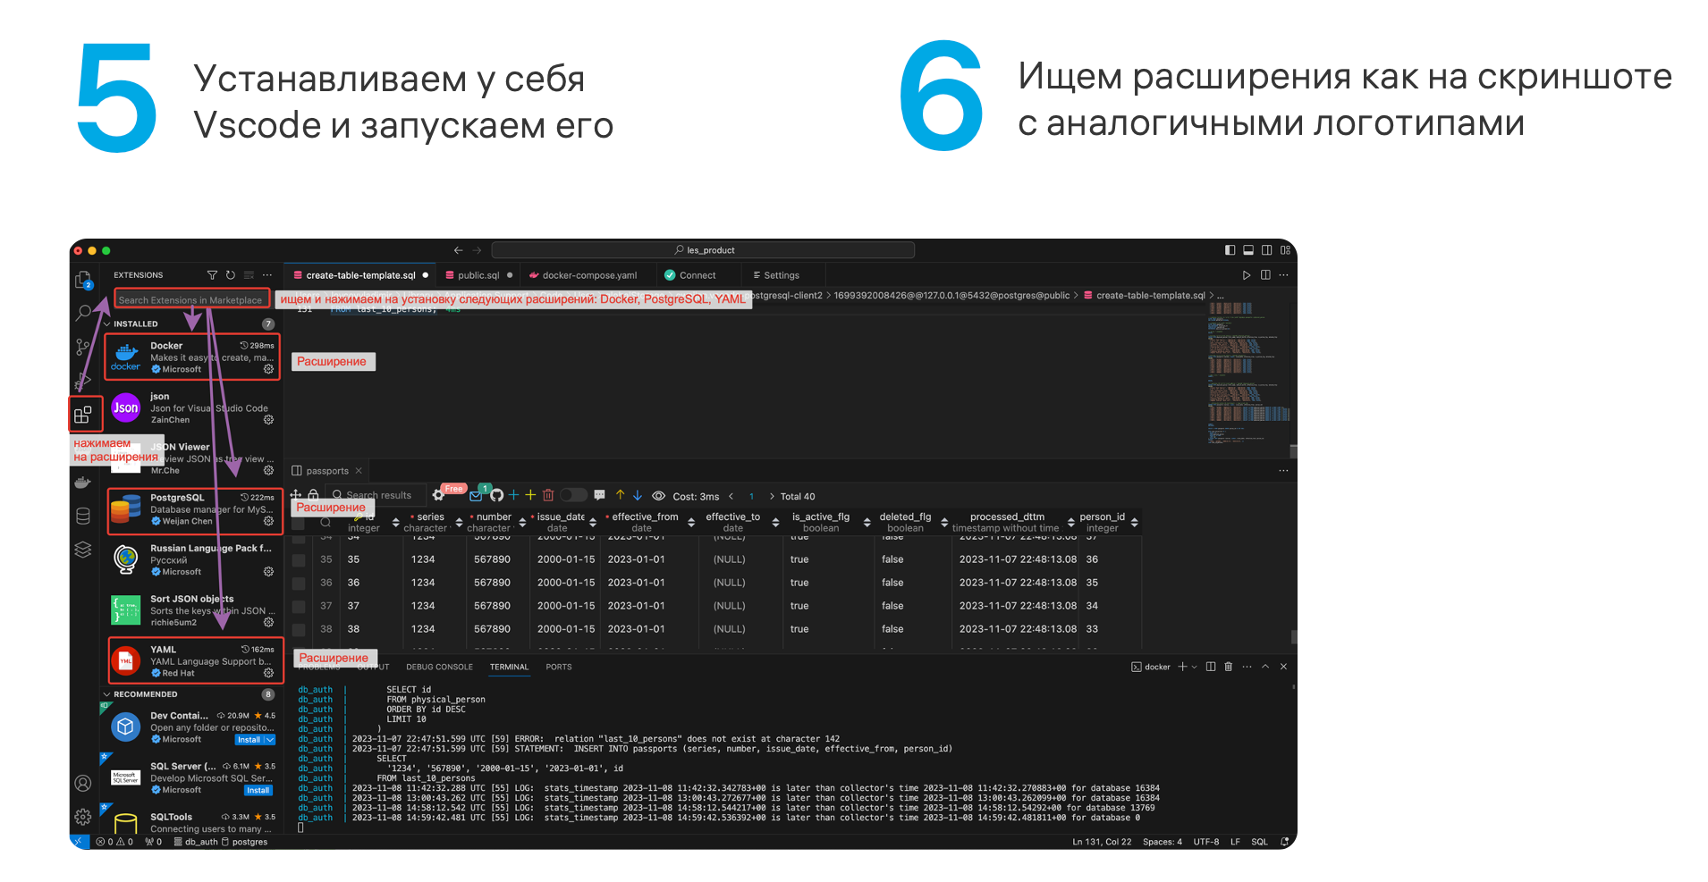Toggle column visibility with the eye icon

[x=659, y=496]
